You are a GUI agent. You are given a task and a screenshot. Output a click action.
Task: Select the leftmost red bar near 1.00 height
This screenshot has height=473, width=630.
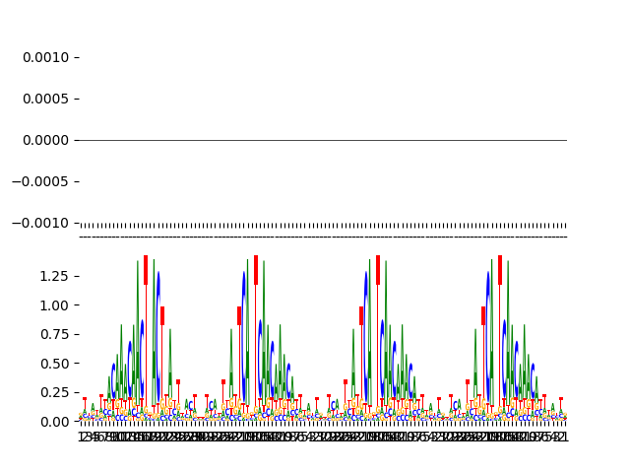tap(162, 315)
